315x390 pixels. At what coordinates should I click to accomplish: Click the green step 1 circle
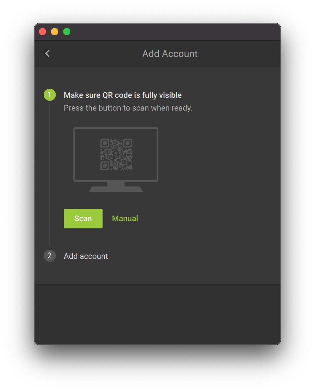50,95
